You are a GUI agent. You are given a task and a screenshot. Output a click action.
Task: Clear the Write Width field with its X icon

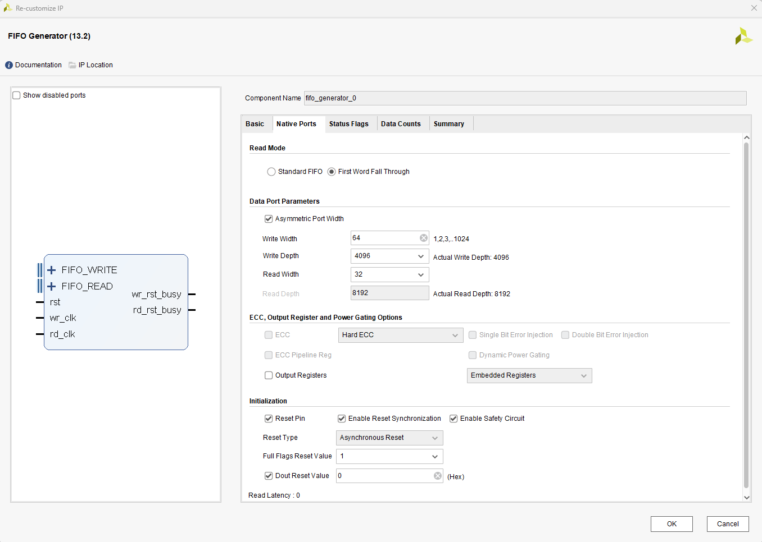tap(424, 238)
